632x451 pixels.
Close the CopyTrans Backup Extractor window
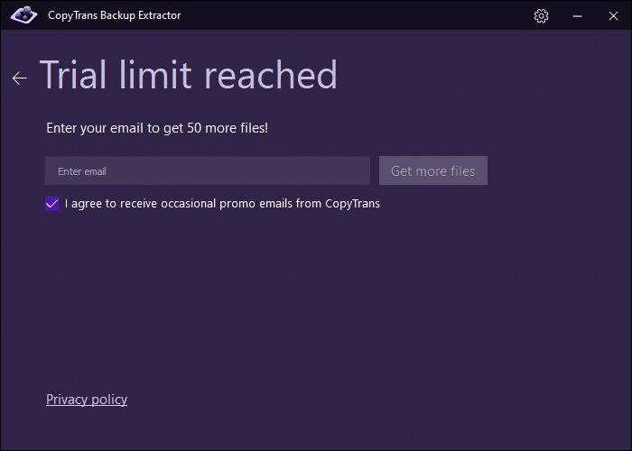click(613, 15)
